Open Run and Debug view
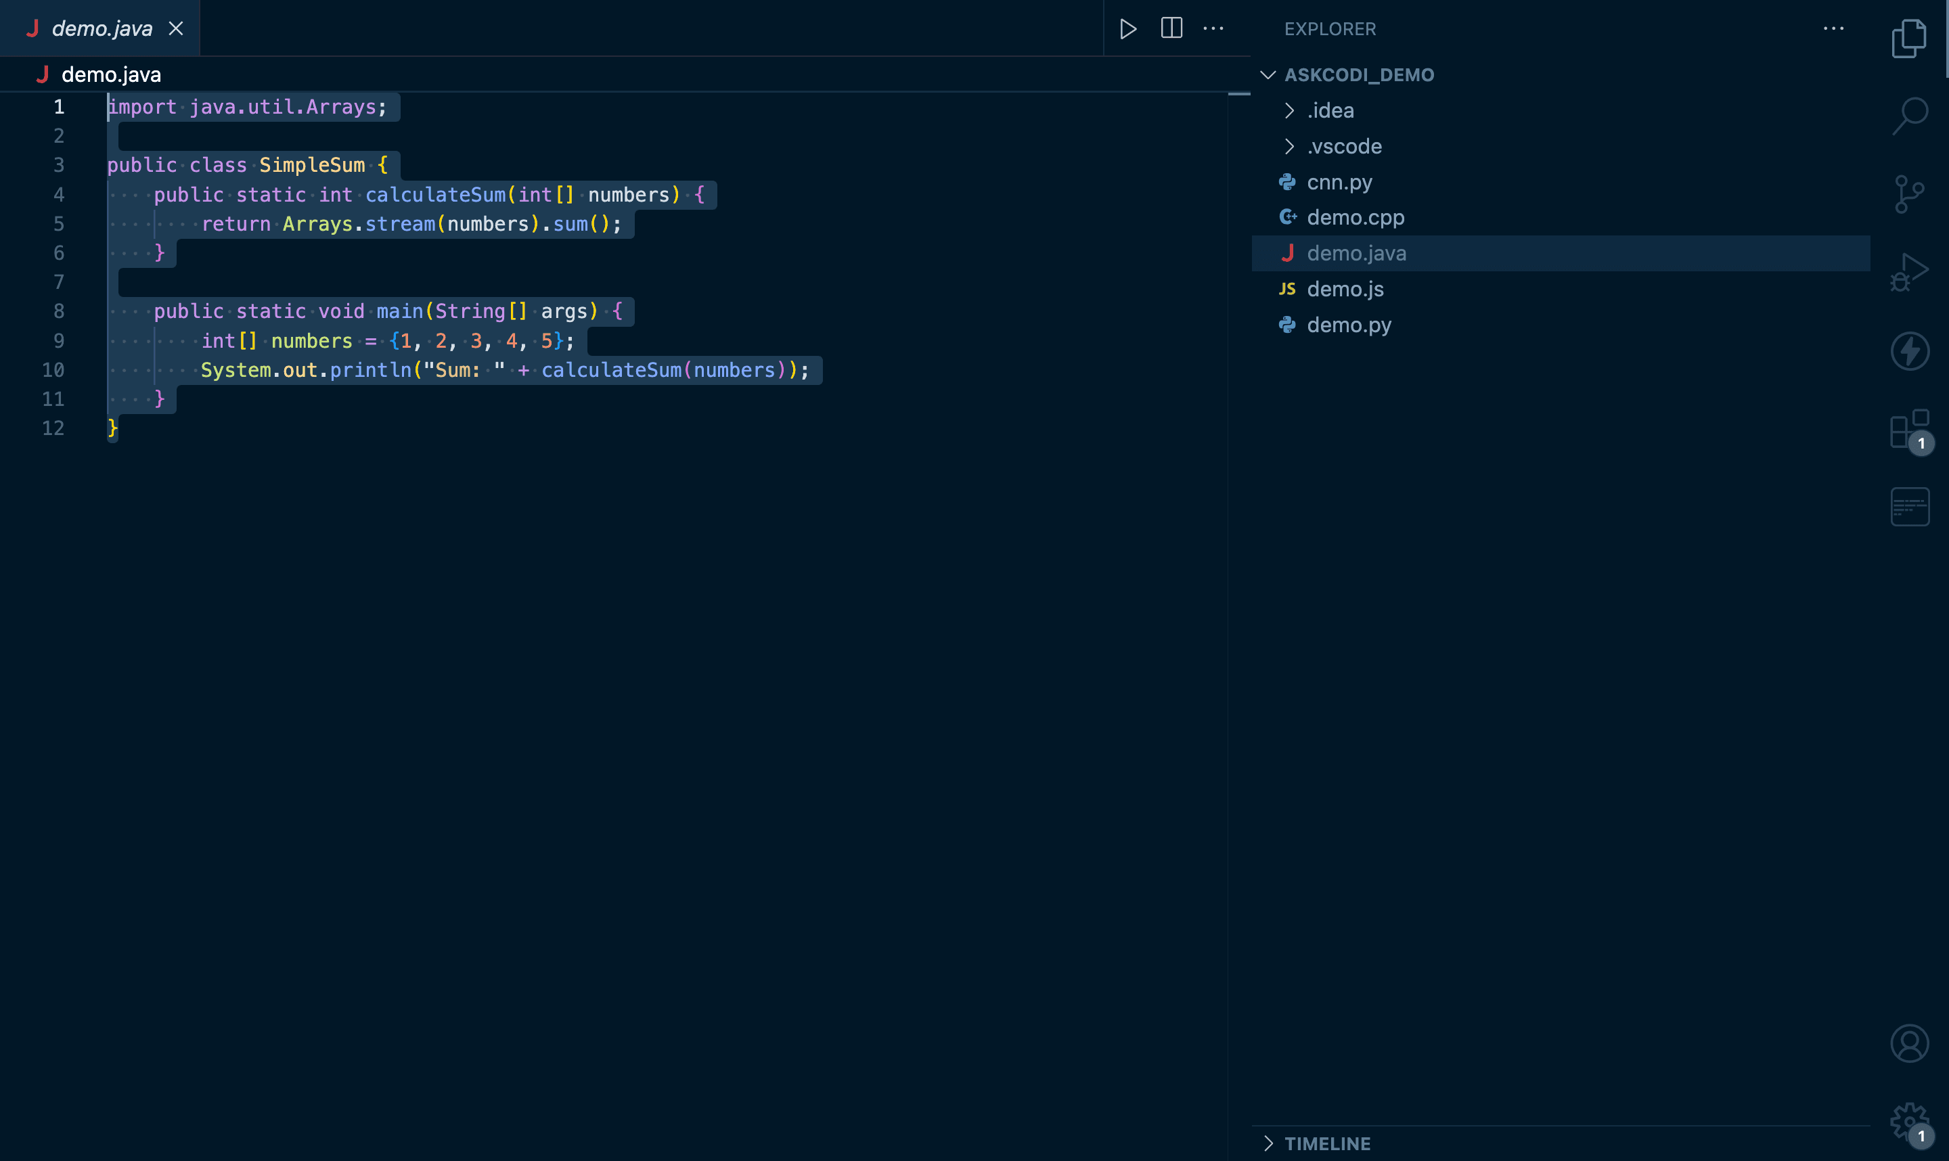 click(1909, 272)
